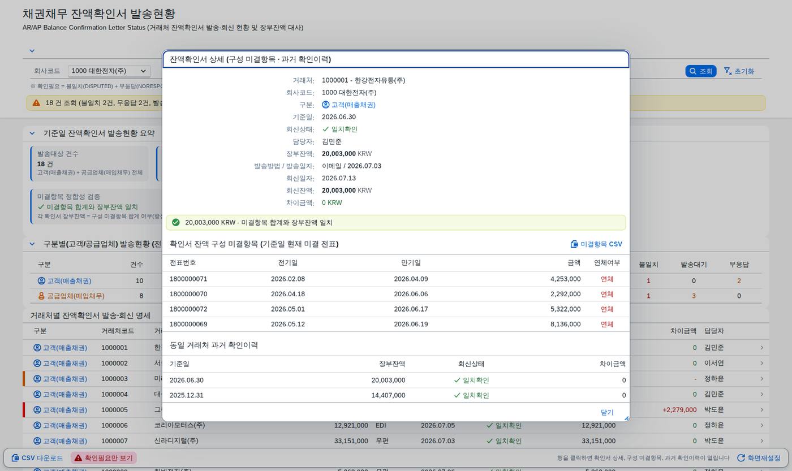Collapse 기준일 잔액확인서 발송현황 요약 section

(32, 133)
